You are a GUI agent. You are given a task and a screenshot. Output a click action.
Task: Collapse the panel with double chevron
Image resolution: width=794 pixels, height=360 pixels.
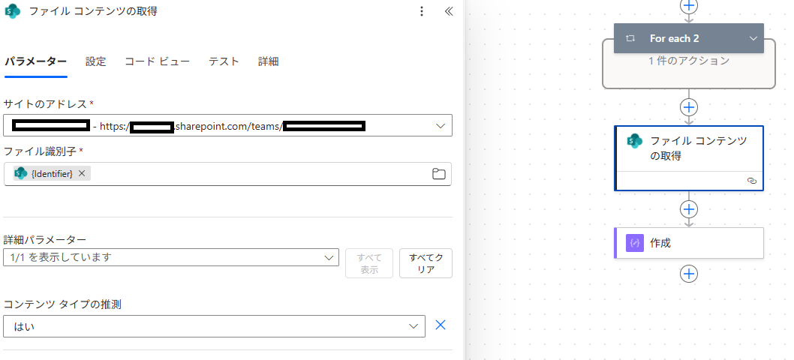click(x=449, y=11)
